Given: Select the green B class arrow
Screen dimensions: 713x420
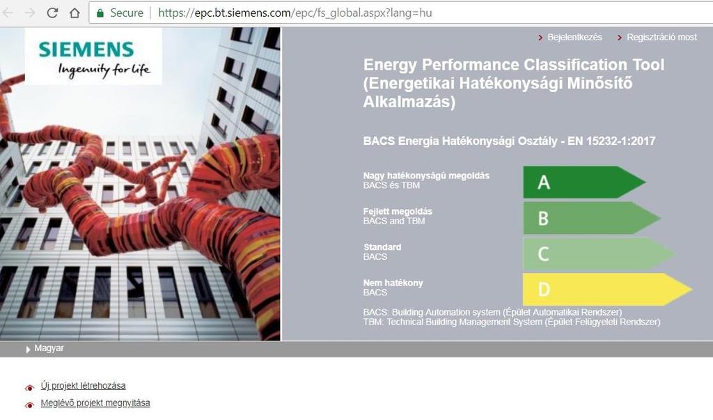Looking at the screenshot, I should [x=592, y=218].
